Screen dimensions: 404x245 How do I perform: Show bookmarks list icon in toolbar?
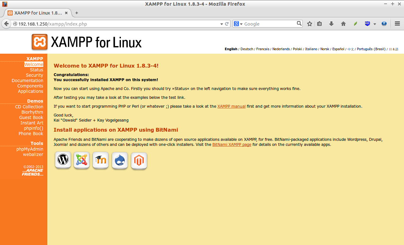tap(319, 24)
